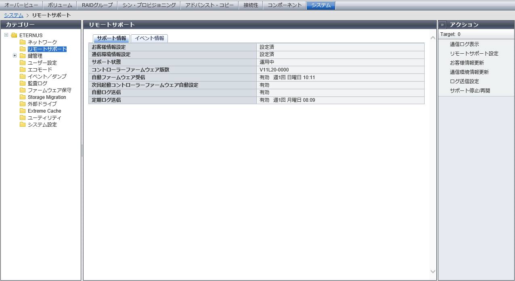
Task: Choose the サポート停止/再開 action
Action: (470, 91)
